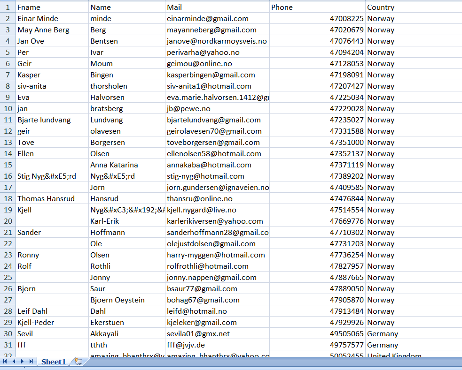Select email geimou@online.no

click(x=218, y=63)
